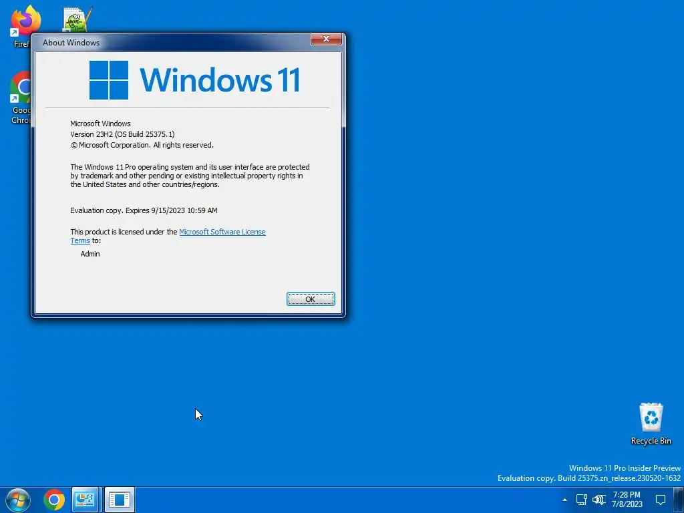The image size is (684, 513).
Task: Open the clock showing 7:28 PM
Action: coord(627,500)
